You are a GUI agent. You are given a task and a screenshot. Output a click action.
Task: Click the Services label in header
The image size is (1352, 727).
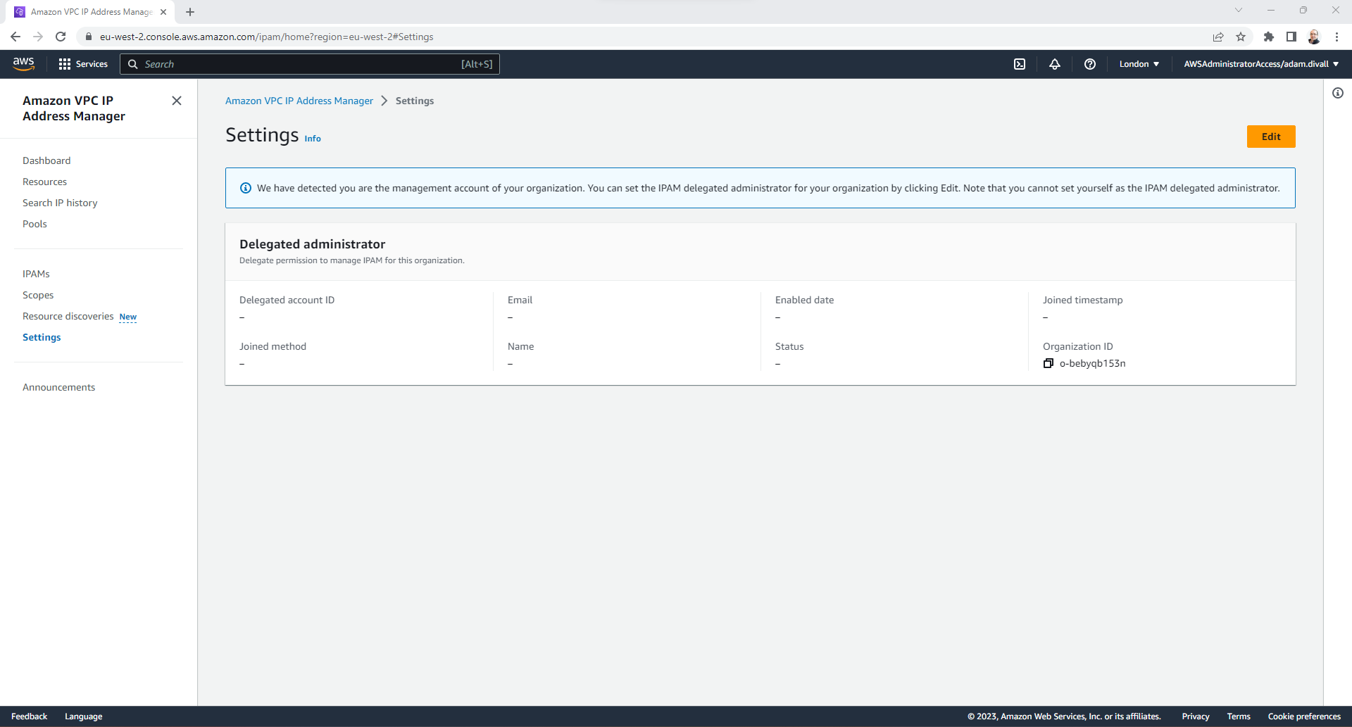point(92,64)
